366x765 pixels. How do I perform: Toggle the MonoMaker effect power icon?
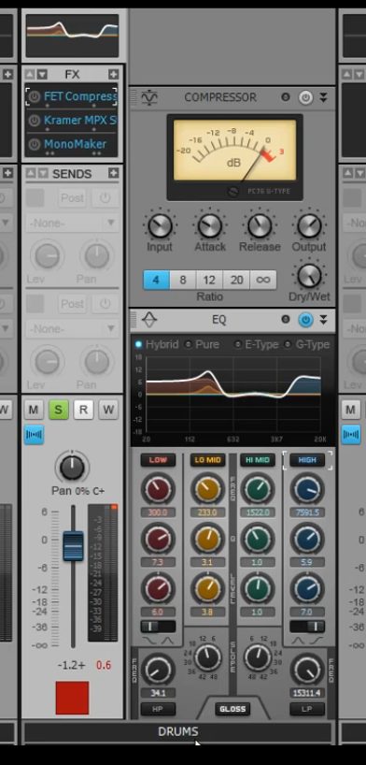pyautogui.click(x=34, y=144)
